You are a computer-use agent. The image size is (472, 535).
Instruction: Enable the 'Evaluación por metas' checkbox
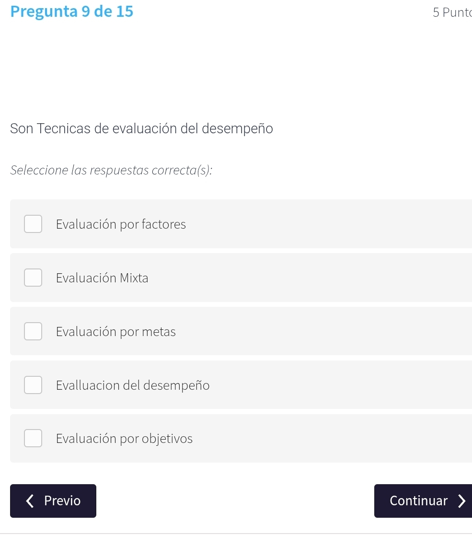point(33,332)
